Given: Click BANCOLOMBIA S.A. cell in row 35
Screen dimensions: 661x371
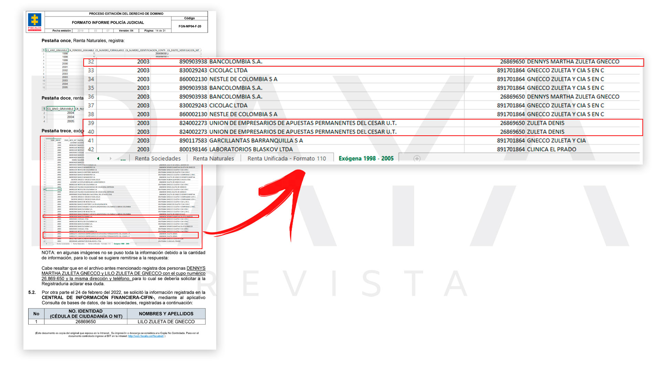Looking at the screenshot, I should click(x=236, y=88).
